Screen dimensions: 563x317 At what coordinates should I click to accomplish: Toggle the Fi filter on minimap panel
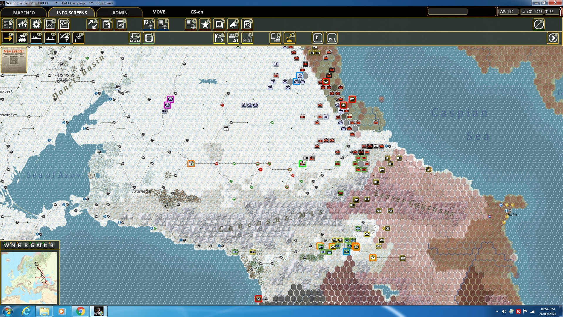point(19,245)
